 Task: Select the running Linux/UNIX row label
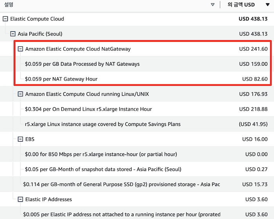(x=87, y=94)
